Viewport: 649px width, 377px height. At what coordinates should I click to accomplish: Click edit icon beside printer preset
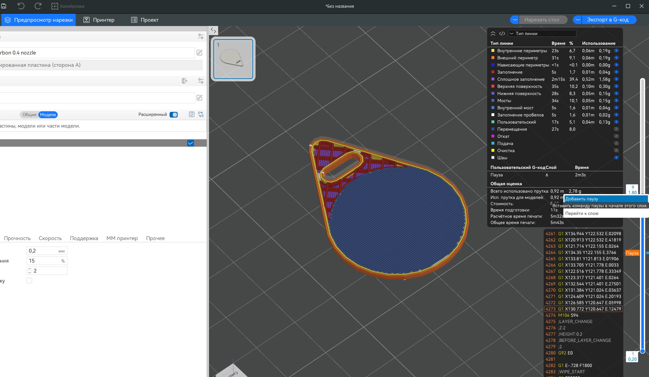coord(200,53)
